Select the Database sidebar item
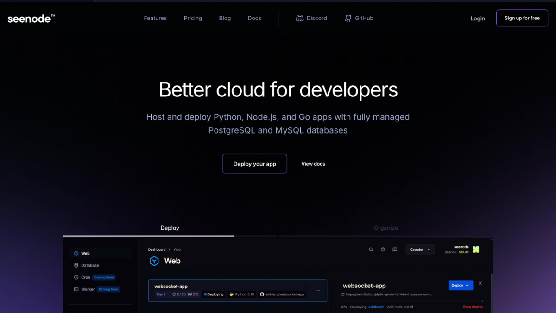This screenshot has width=556, height=313. [90, 265]
